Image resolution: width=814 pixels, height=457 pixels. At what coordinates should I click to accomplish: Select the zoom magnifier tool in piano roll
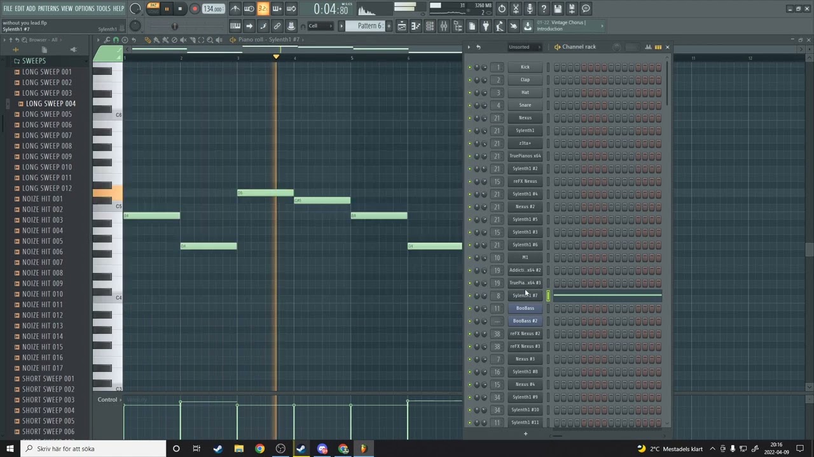click(x=210, y=40)
